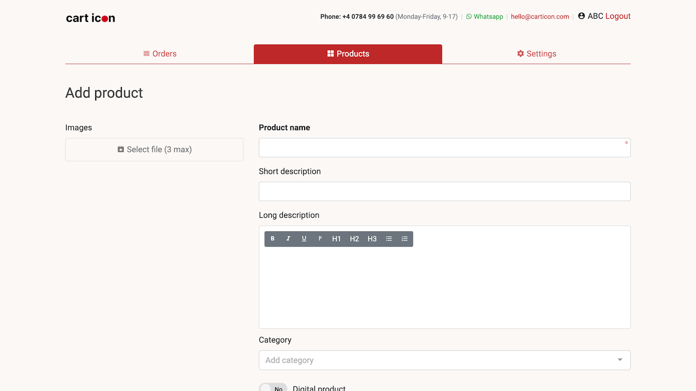Image resolution: width=696 pixels, height=391 pixels.
Task: Log out via the Logout link
Action: [618, 16]
